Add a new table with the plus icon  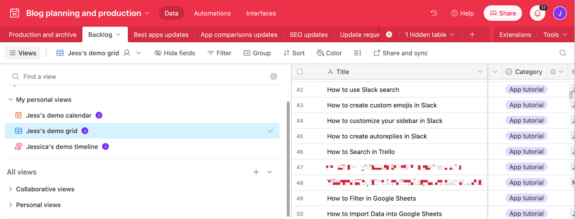coord(472,34)
